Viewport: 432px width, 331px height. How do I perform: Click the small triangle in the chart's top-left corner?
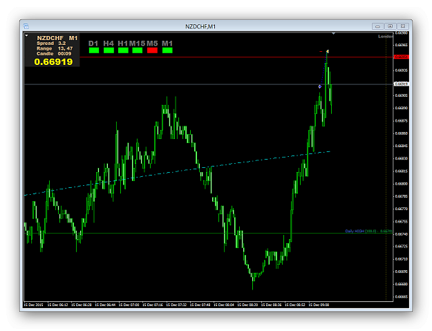pos(26,35)
